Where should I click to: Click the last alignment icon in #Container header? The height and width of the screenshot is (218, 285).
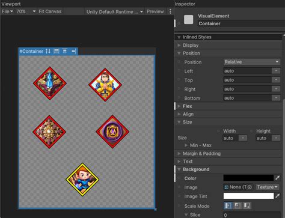[x=73, y=52]
